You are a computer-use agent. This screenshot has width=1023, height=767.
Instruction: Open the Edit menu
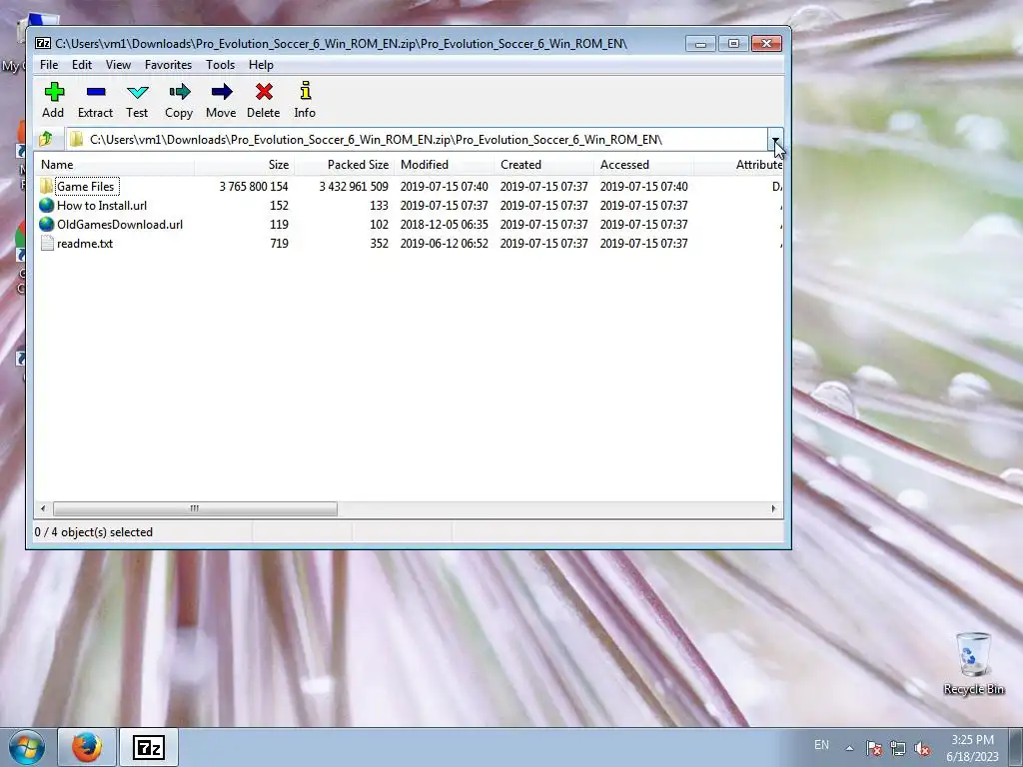pos(82,65)
